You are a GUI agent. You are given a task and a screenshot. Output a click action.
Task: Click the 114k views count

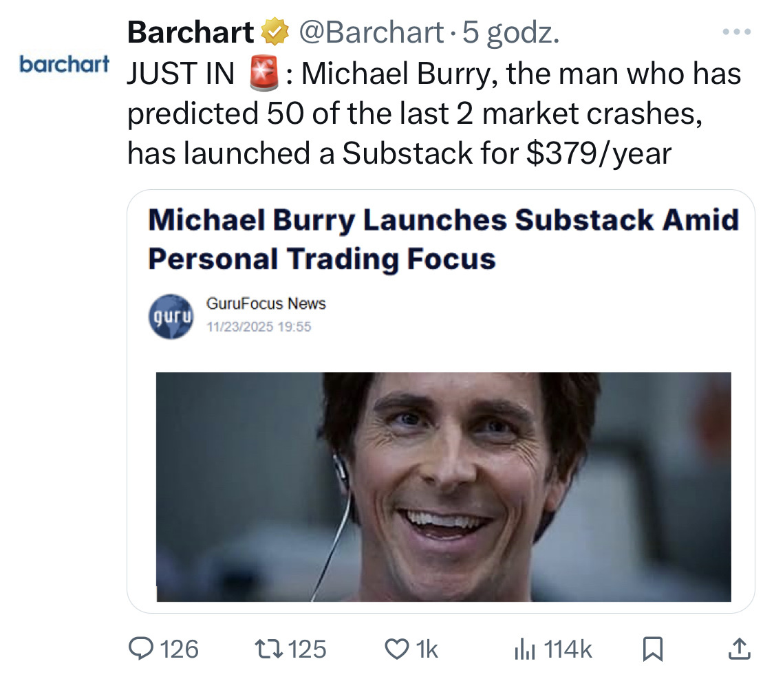point(568,648)
